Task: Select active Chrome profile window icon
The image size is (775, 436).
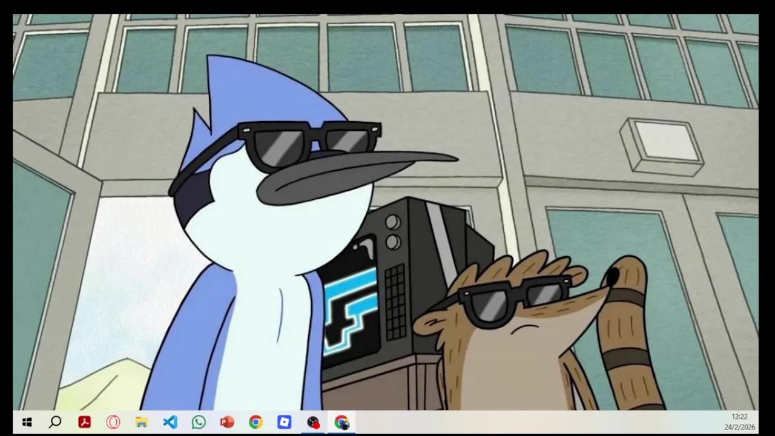Action: pyautogui.click(x=341, y=422)
